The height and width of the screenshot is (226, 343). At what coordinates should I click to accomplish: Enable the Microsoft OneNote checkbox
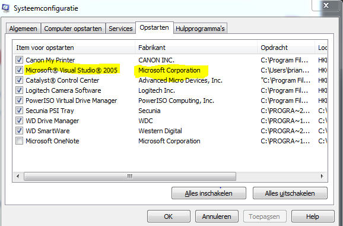[19, 141]
